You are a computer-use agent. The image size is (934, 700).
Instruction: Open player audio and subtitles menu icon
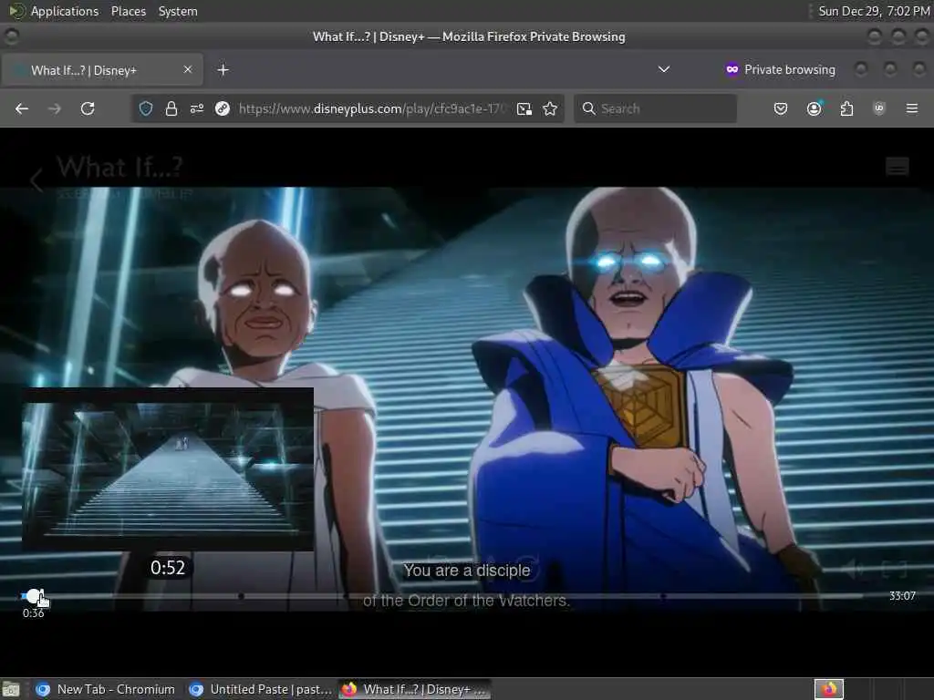pyautogui.click(x=898, y=166)
